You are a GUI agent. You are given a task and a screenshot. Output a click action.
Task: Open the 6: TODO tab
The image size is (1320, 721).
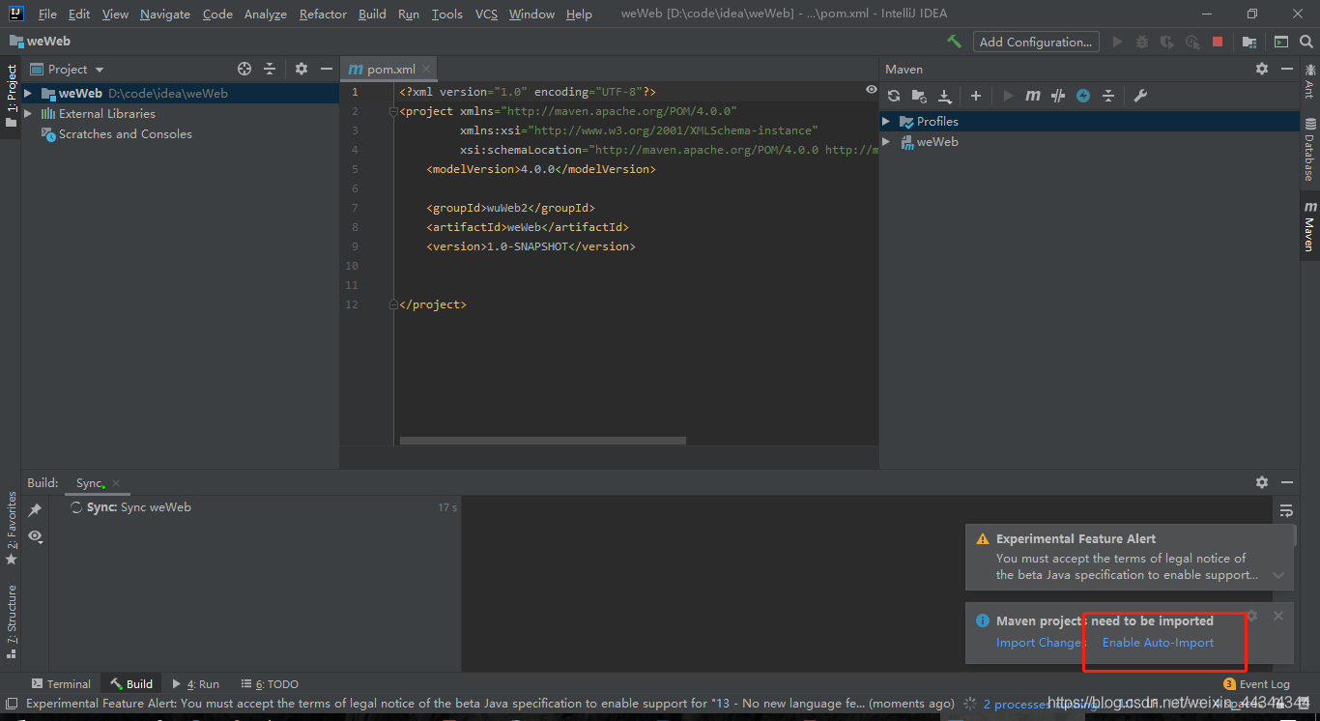coord(270,683)
